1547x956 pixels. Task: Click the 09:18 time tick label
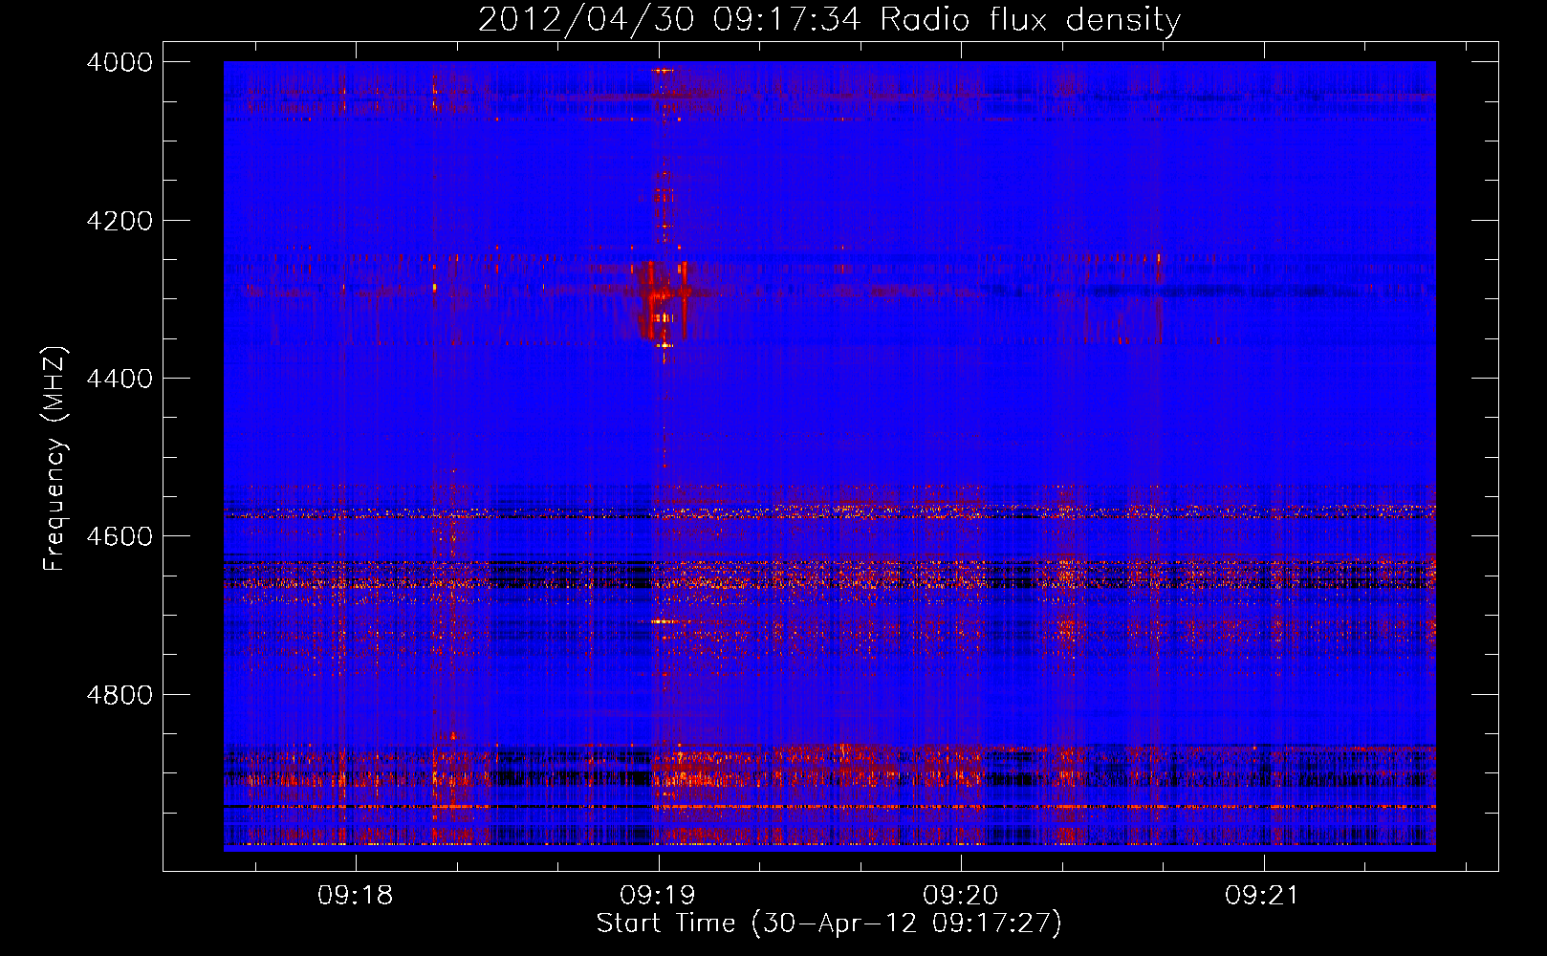pyautogui.click(x=356, y=895)
